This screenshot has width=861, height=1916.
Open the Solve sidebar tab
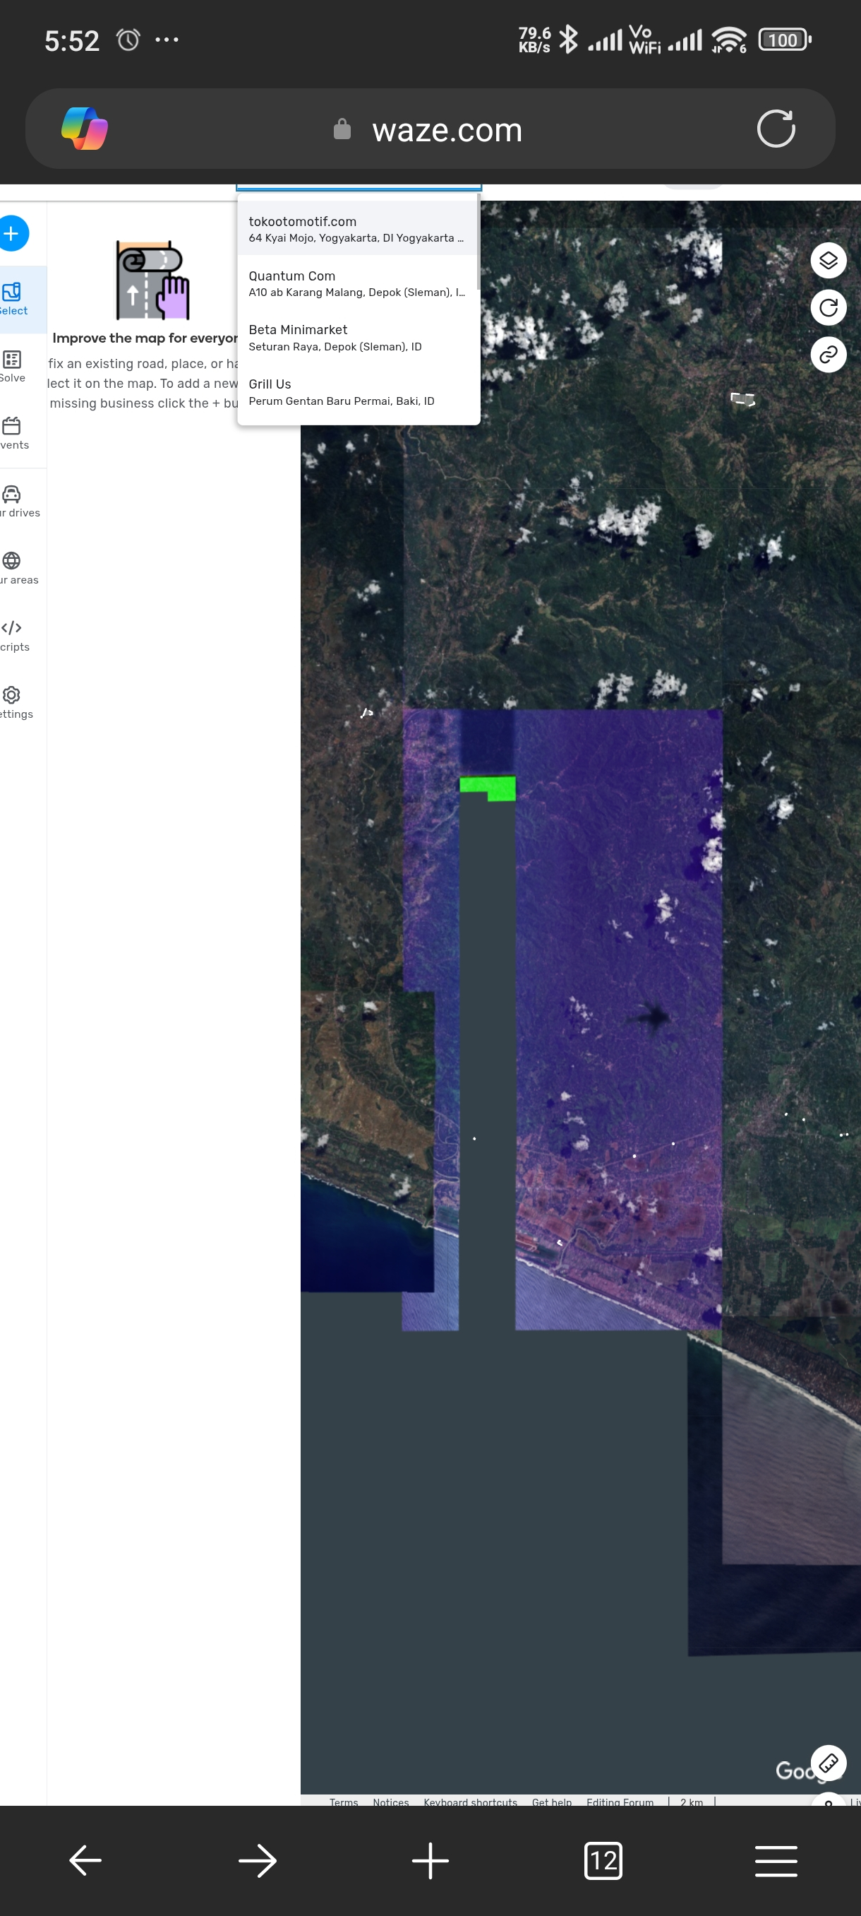click(13, 367)
